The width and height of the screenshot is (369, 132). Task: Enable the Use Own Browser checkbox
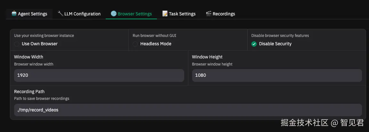click(17, 44)
